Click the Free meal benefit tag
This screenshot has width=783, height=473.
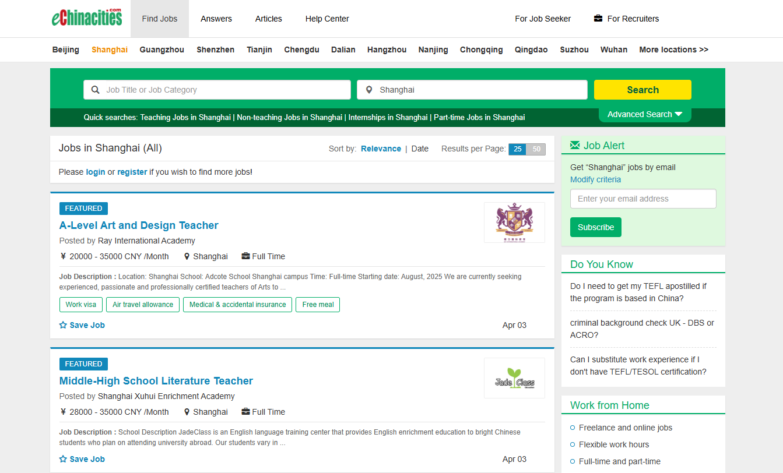tap(318, 305)
